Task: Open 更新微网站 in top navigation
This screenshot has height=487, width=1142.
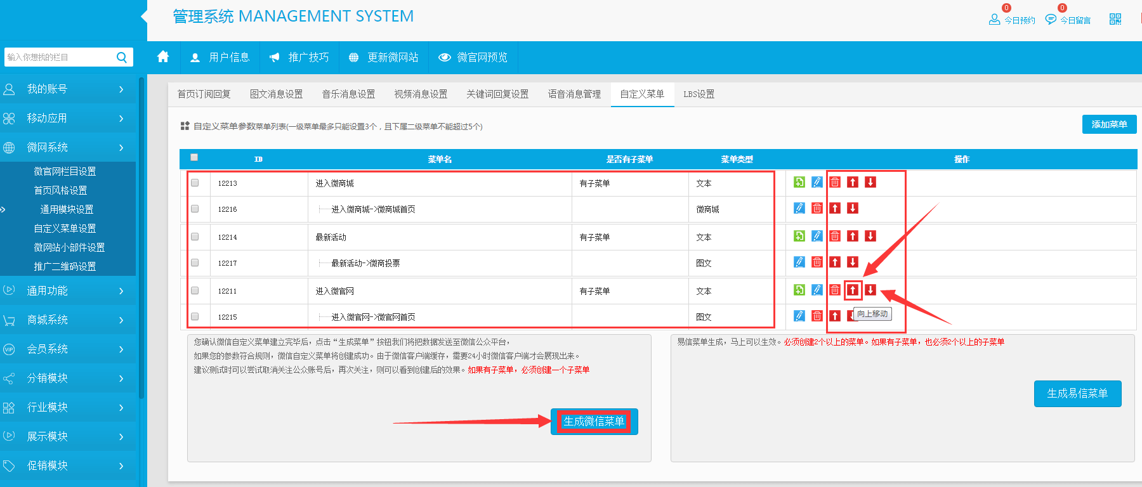Action: tap(384, 58)
